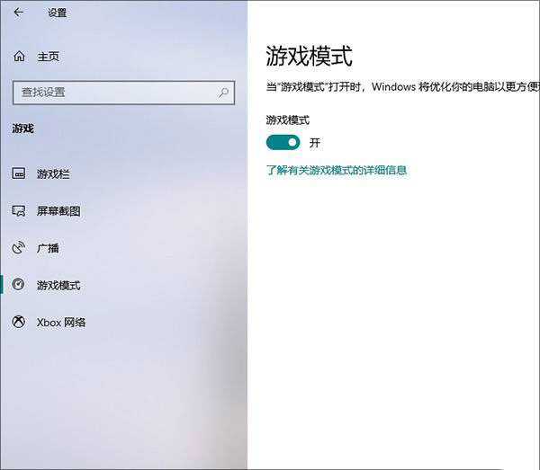
Task: Click the 广播 broadcast icon
Action: click(x=19, y=248)
